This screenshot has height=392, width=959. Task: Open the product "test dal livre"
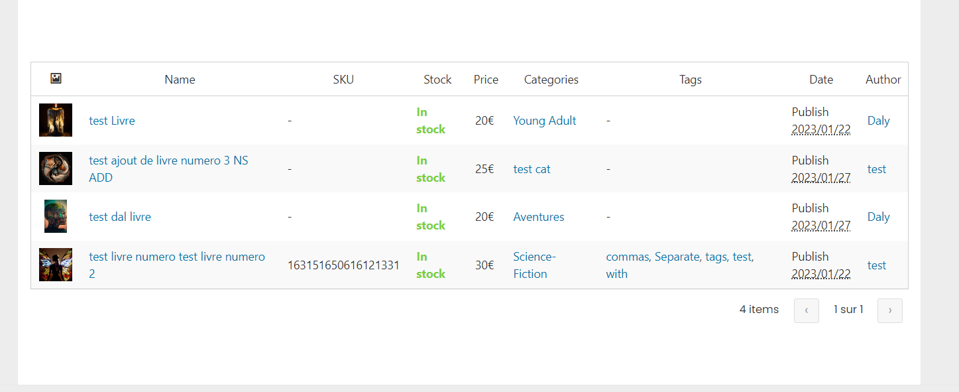pos(120,217)
